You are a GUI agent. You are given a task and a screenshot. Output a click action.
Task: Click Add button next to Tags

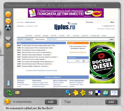click(111, 102)
